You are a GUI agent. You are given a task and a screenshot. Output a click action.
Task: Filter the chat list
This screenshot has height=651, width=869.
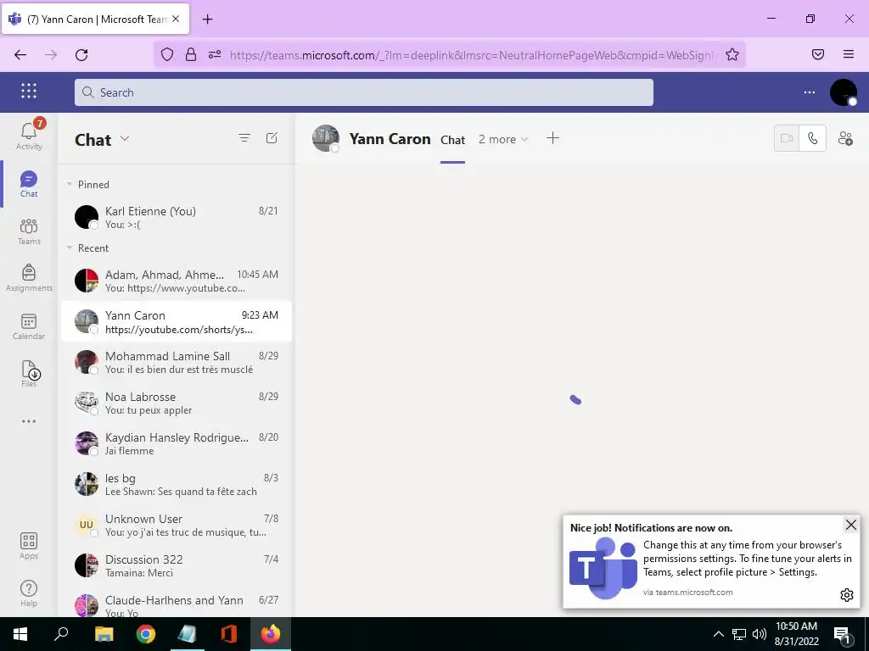pyautogui.click(x=244, y=138)
